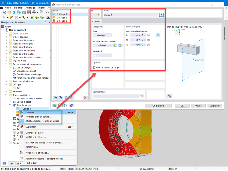
Task: Toggle SAISIE D'OB status bar button
Action: (92, 169)
